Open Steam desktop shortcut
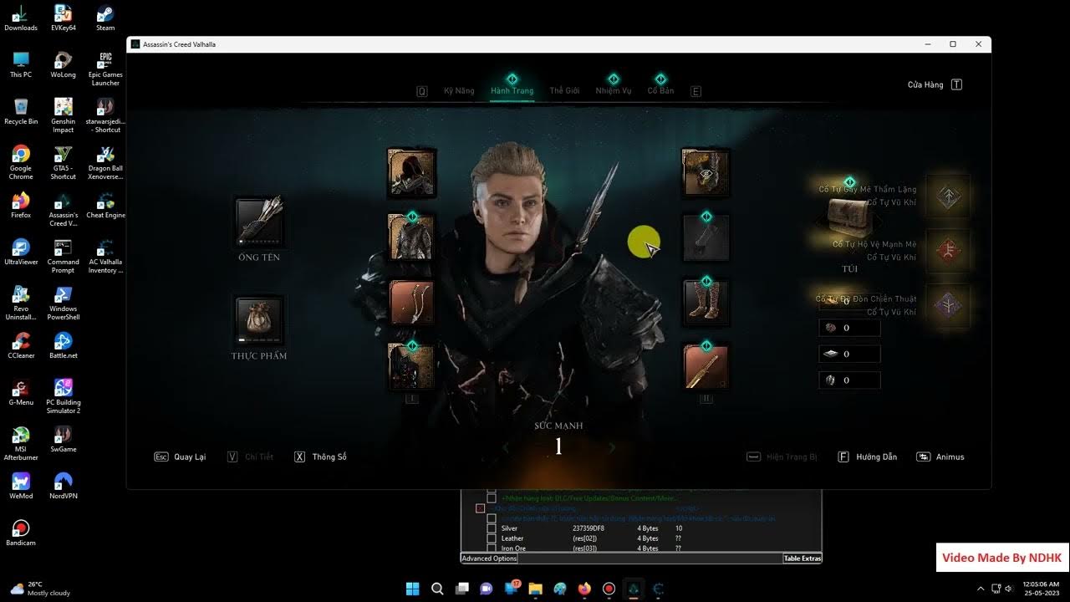 tap(105, 18)
